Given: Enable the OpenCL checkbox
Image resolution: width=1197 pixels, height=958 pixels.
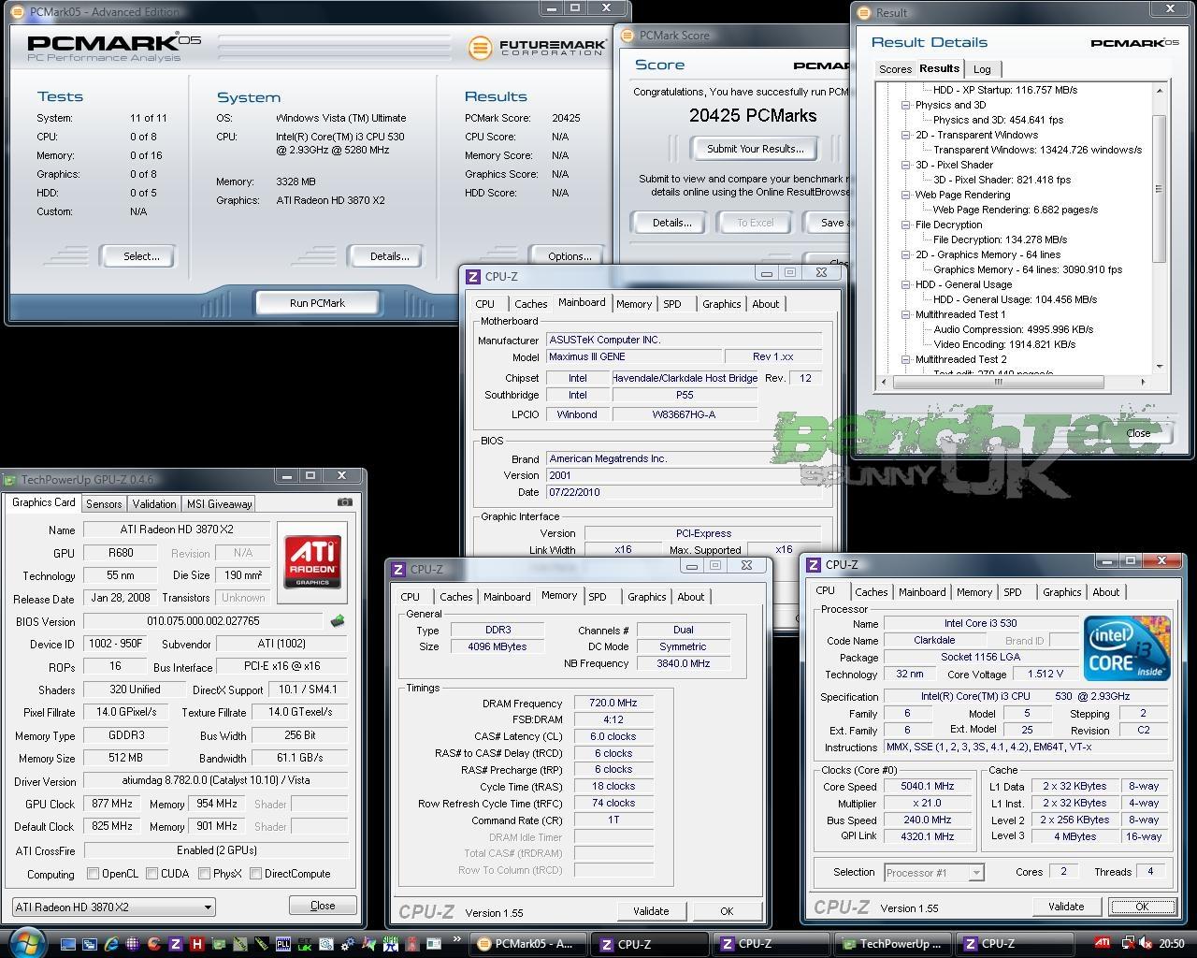Looking at the screenshot, I should 93,874.
